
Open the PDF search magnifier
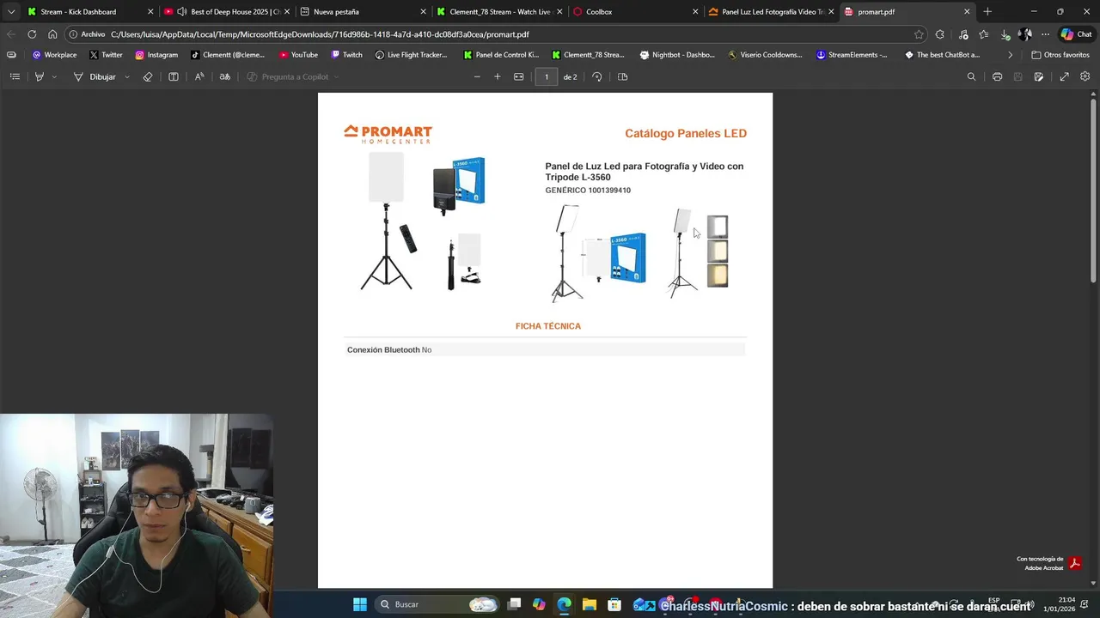tap(971, 76)
